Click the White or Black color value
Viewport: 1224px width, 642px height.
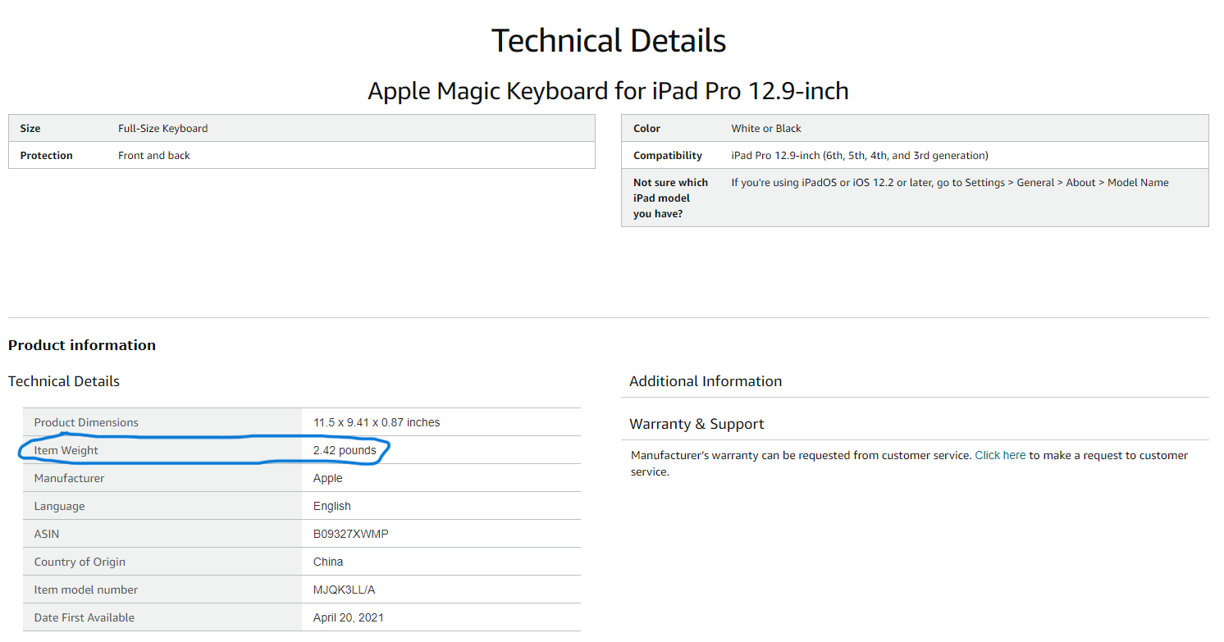pos(766,128)
